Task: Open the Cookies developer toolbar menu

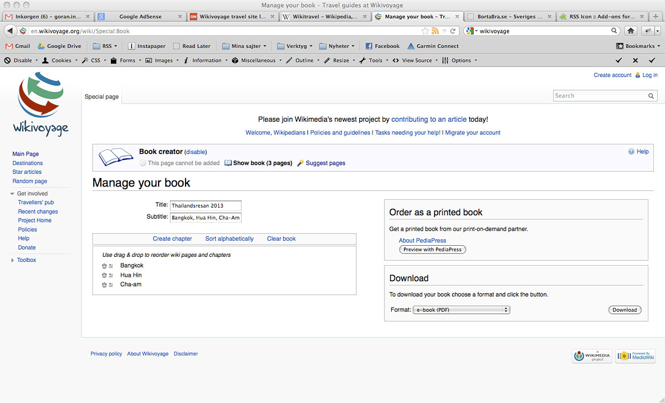Action: click(x=59, y=60)
